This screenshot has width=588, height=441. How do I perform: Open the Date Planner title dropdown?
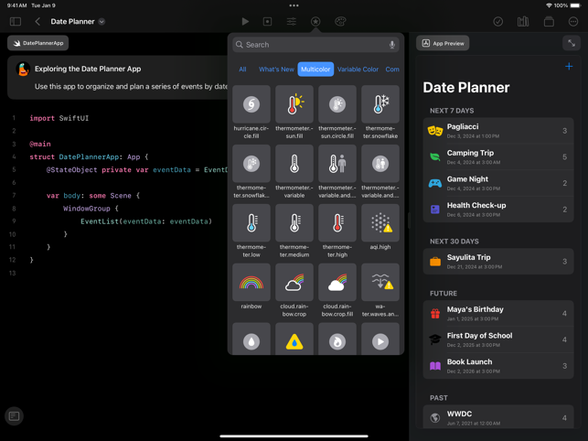pyautogui.click(x=102, y=21)
